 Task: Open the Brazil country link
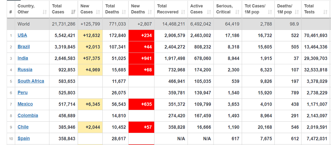[x=24, y=47]
